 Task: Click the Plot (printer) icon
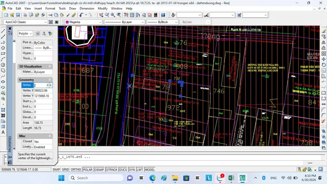[x=25, y=15]
